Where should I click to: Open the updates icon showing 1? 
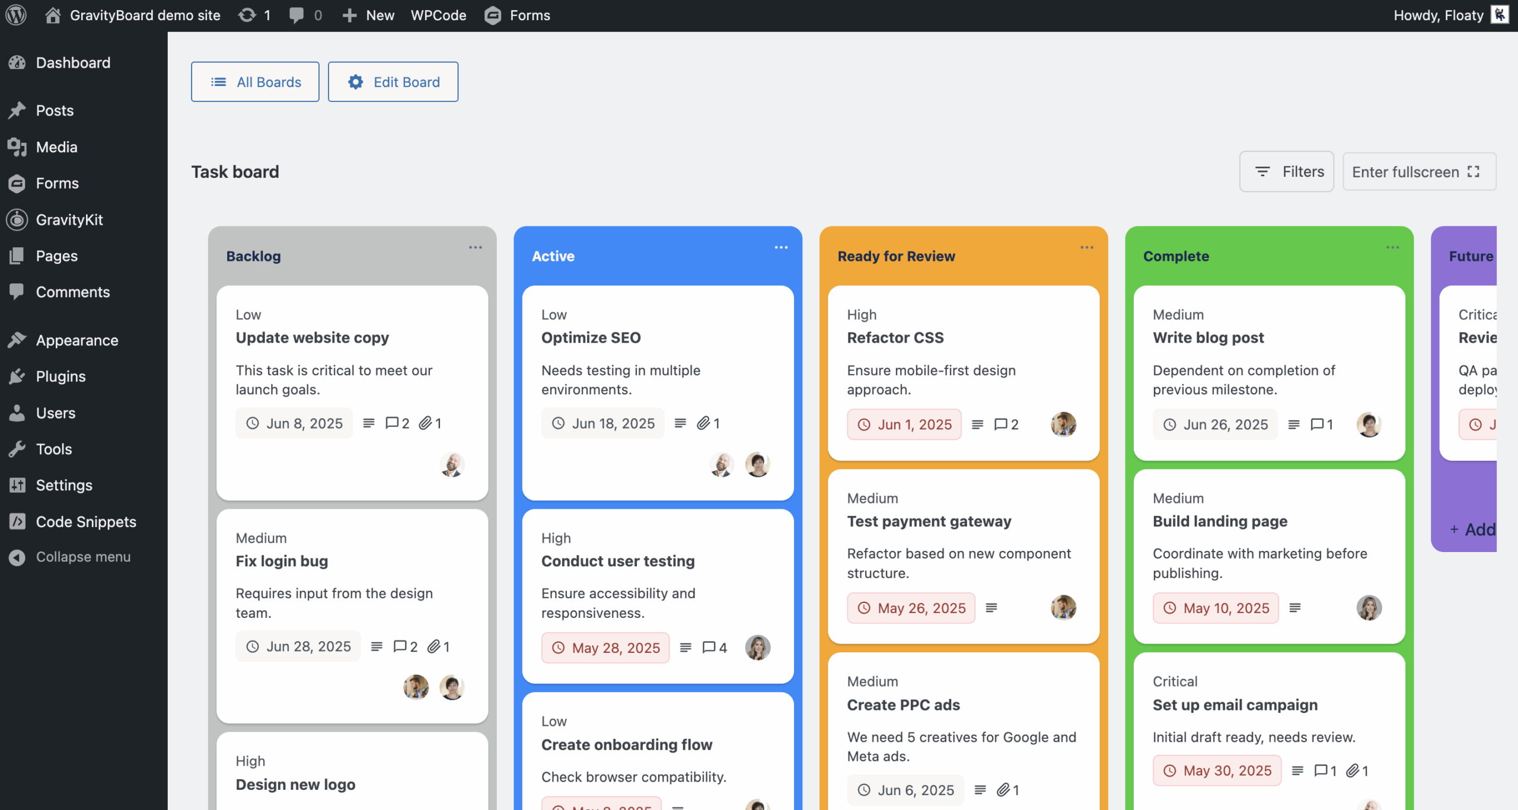point(254,15)
